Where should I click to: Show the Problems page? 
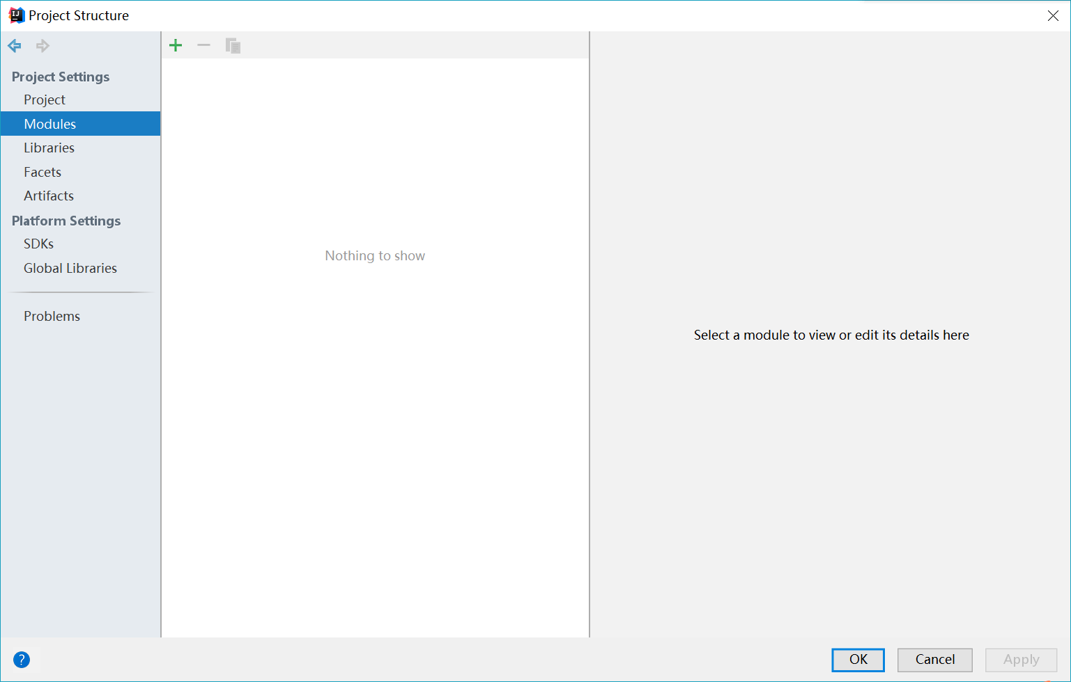click(80, 316)
